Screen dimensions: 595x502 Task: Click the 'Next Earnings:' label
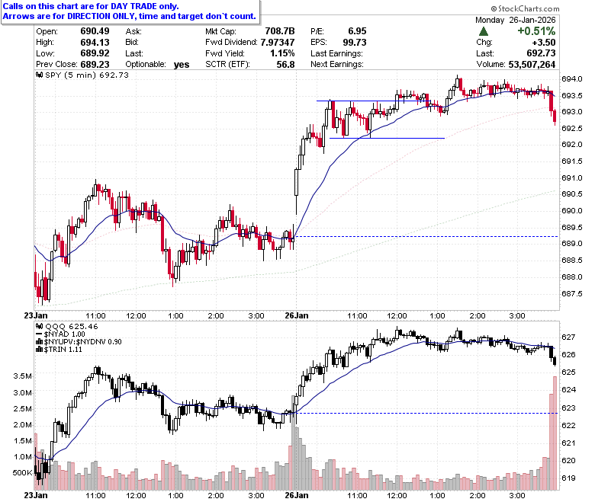point(337,65)
